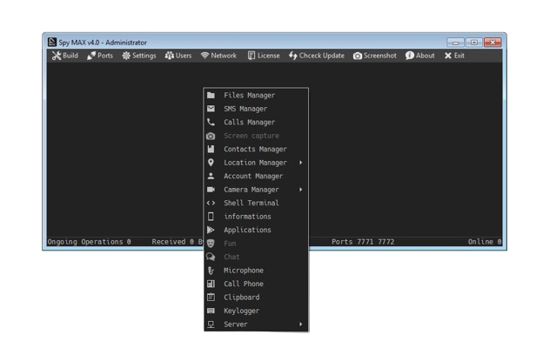Click the About info icon

[x=409, y=56]
